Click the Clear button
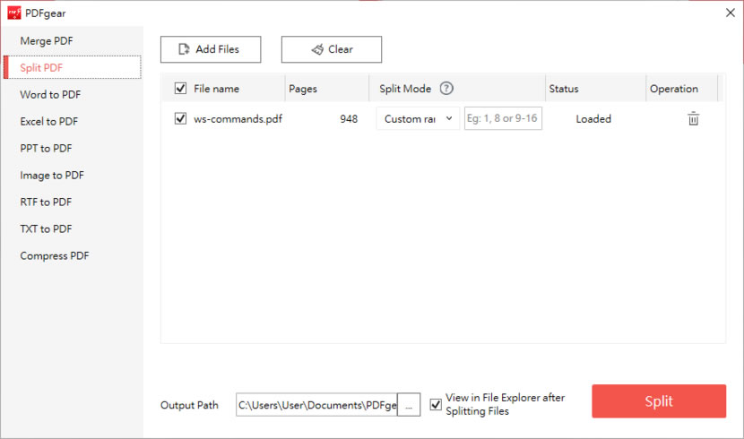The image size is (744, 439). click(332, 49)
